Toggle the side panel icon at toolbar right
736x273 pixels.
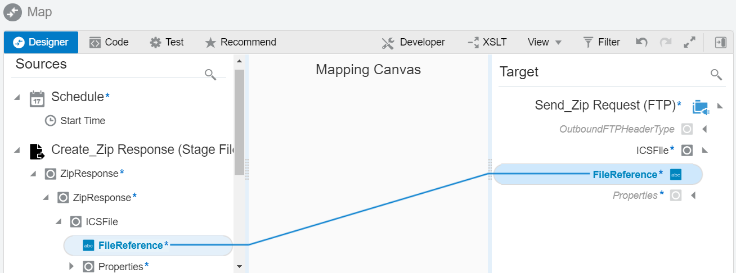coord(720,42)
